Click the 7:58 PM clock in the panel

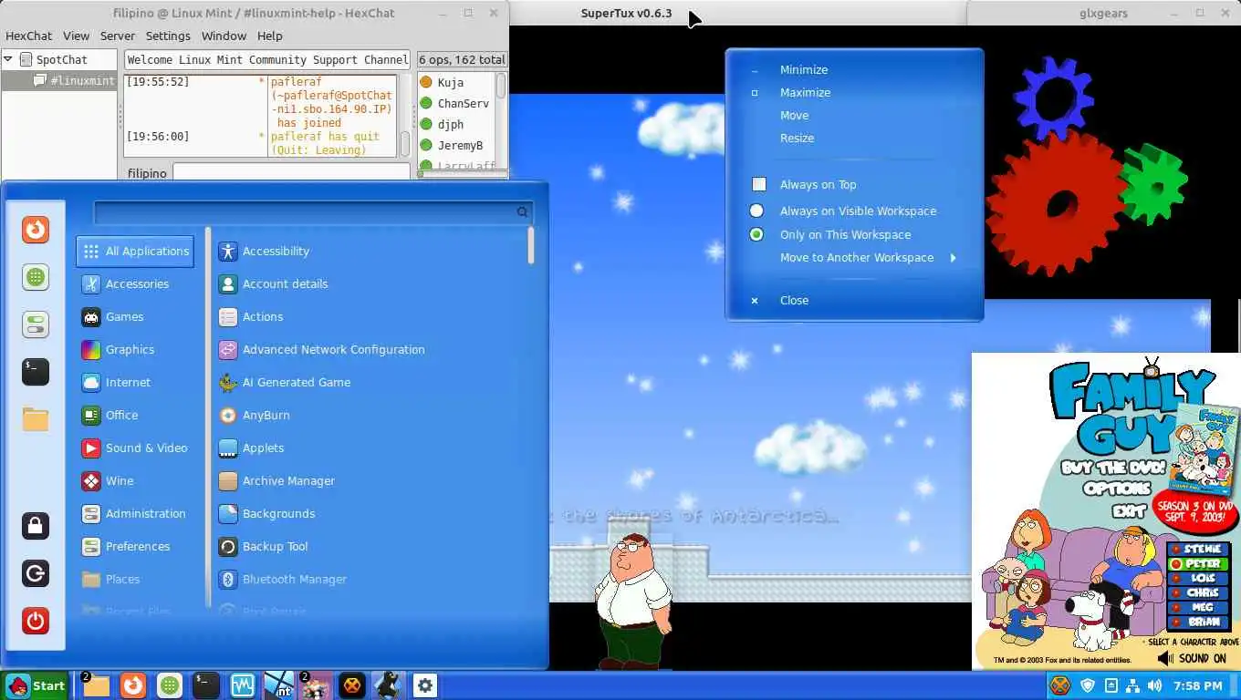click(x=1197, y=685)
